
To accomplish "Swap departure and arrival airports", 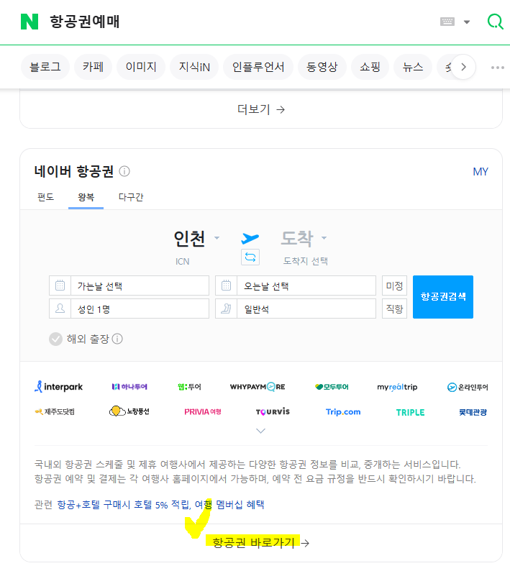I will click(250, 257).
